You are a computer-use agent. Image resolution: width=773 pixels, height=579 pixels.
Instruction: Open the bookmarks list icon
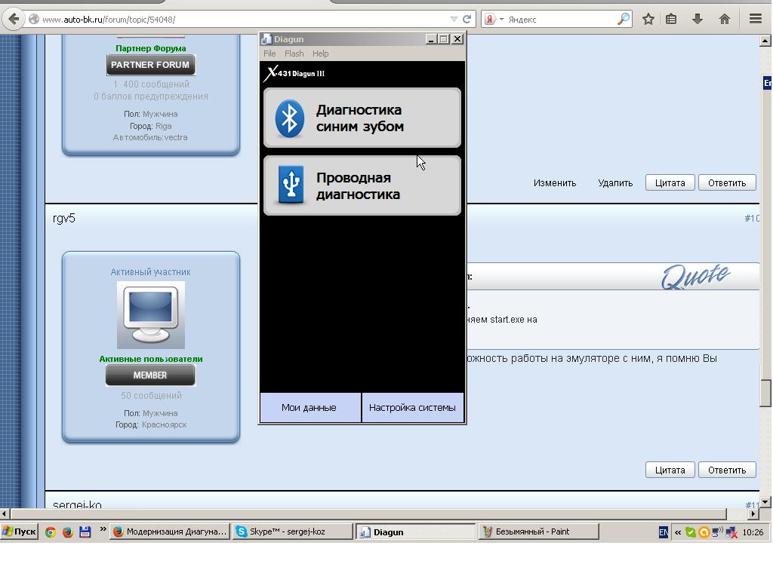tap(671, 19)
